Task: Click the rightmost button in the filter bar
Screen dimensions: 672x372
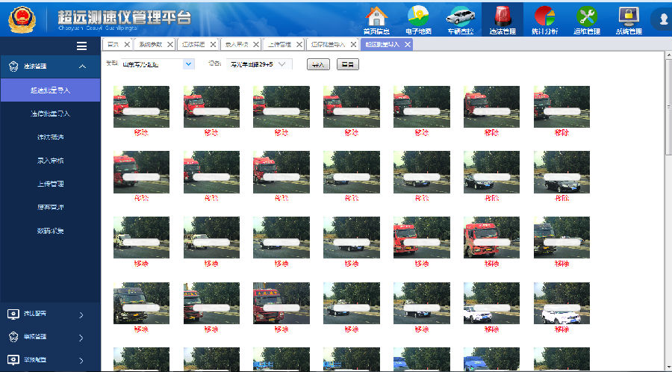Action: (347, 65)
